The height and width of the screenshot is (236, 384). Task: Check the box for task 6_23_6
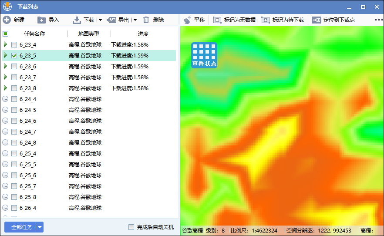pyautogui.click(x=14, y=66)
